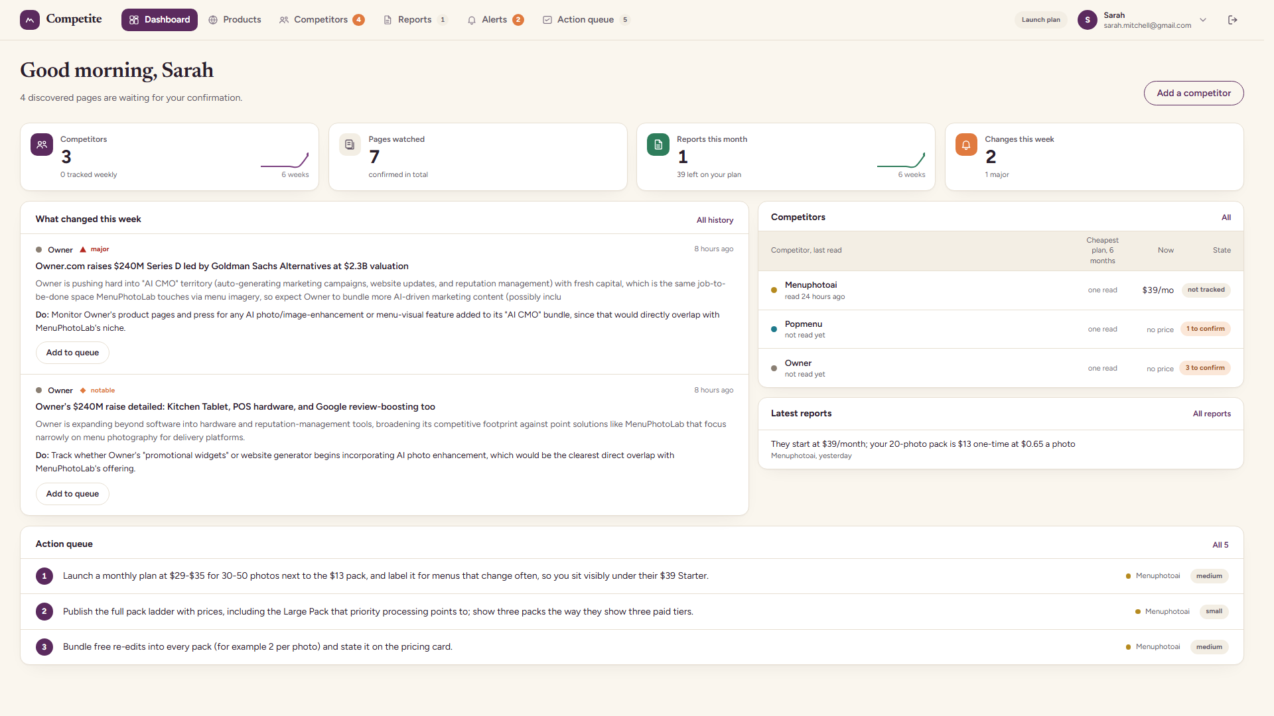
Task: Select the Popmenu competitor row
Action: [x=1001, y=329]
